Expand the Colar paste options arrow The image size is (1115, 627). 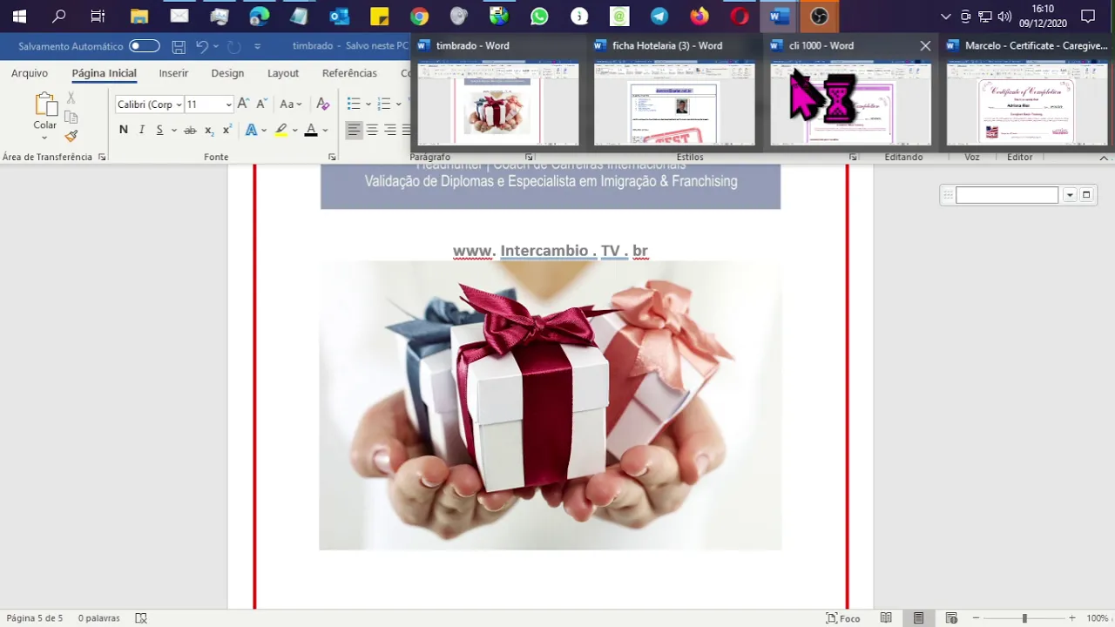[44, 138]
